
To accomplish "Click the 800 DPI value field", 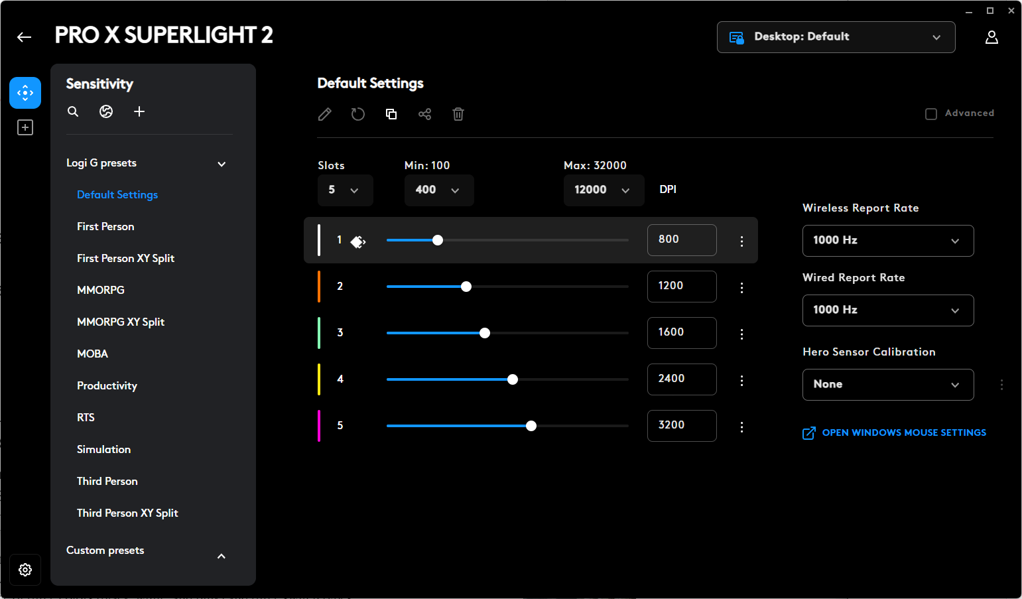I will (682, 240).
